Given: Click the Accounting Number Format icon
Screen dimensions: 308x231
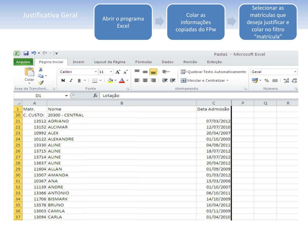Looking at the screenshot, I should (255, 80).
